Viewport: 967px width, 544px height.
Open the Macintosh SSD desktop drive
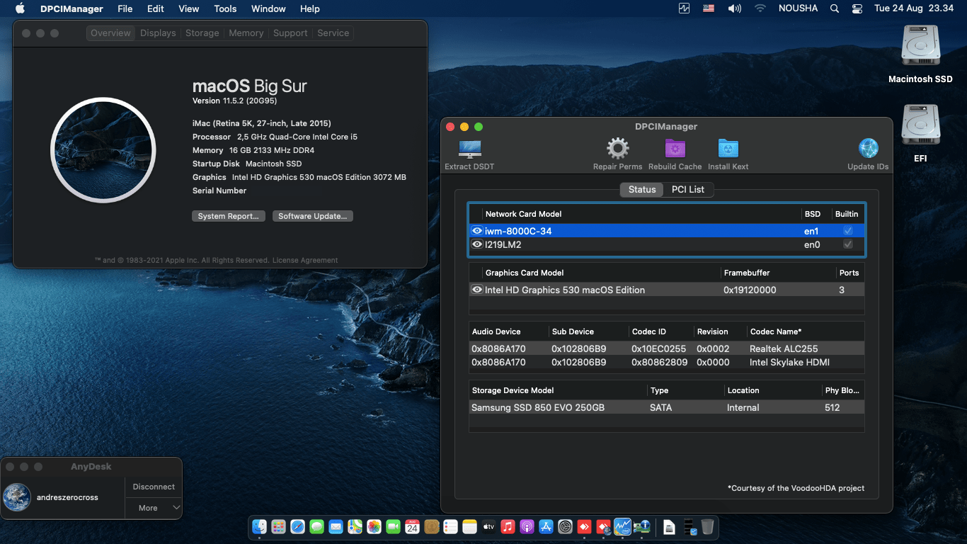(920, 47)
